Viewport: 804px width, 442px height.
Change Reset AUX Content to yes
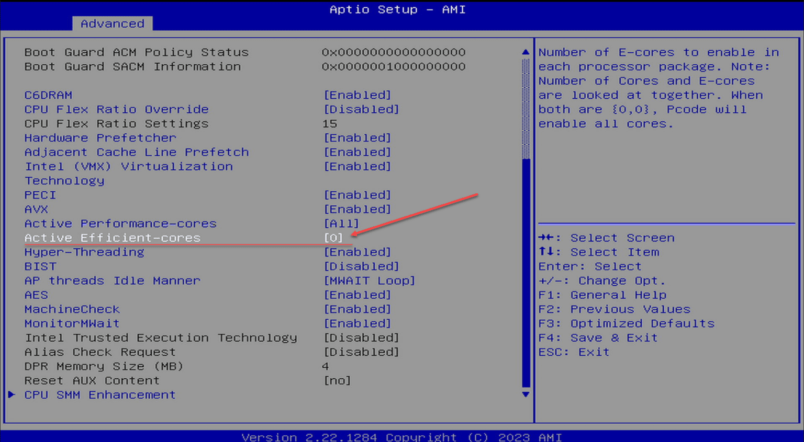[x=92, y=380]
